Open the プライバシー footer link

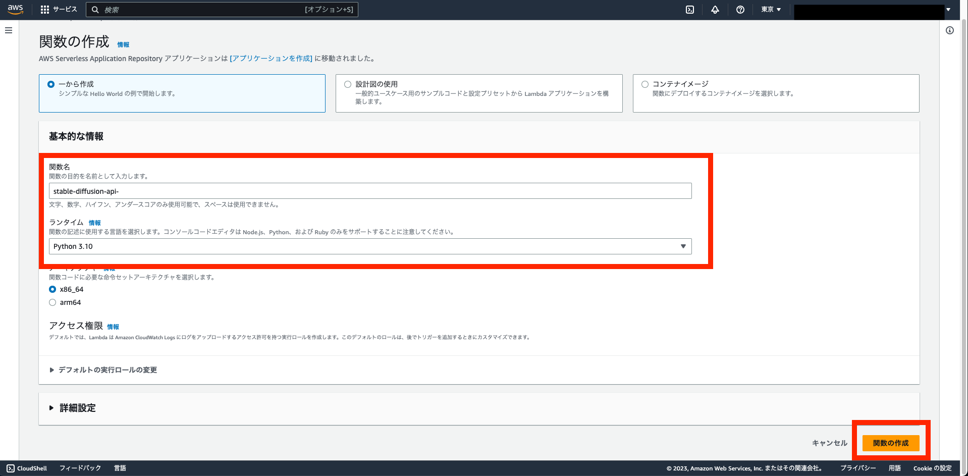tap(858, 468)
